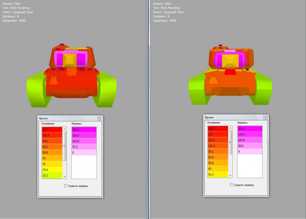Choose the yellow 25.4 armor entry
This screenshot has width=306, height=219.
[x=52, y=169]
